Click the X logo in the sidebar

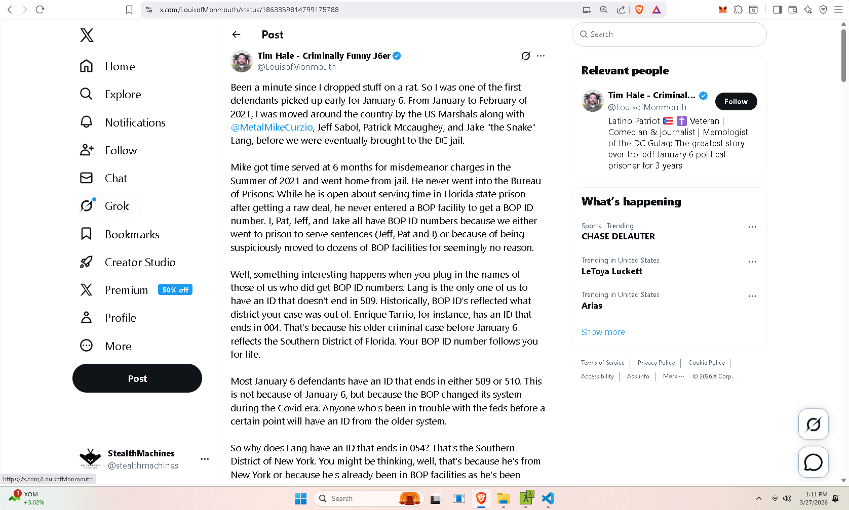(87, 35)
